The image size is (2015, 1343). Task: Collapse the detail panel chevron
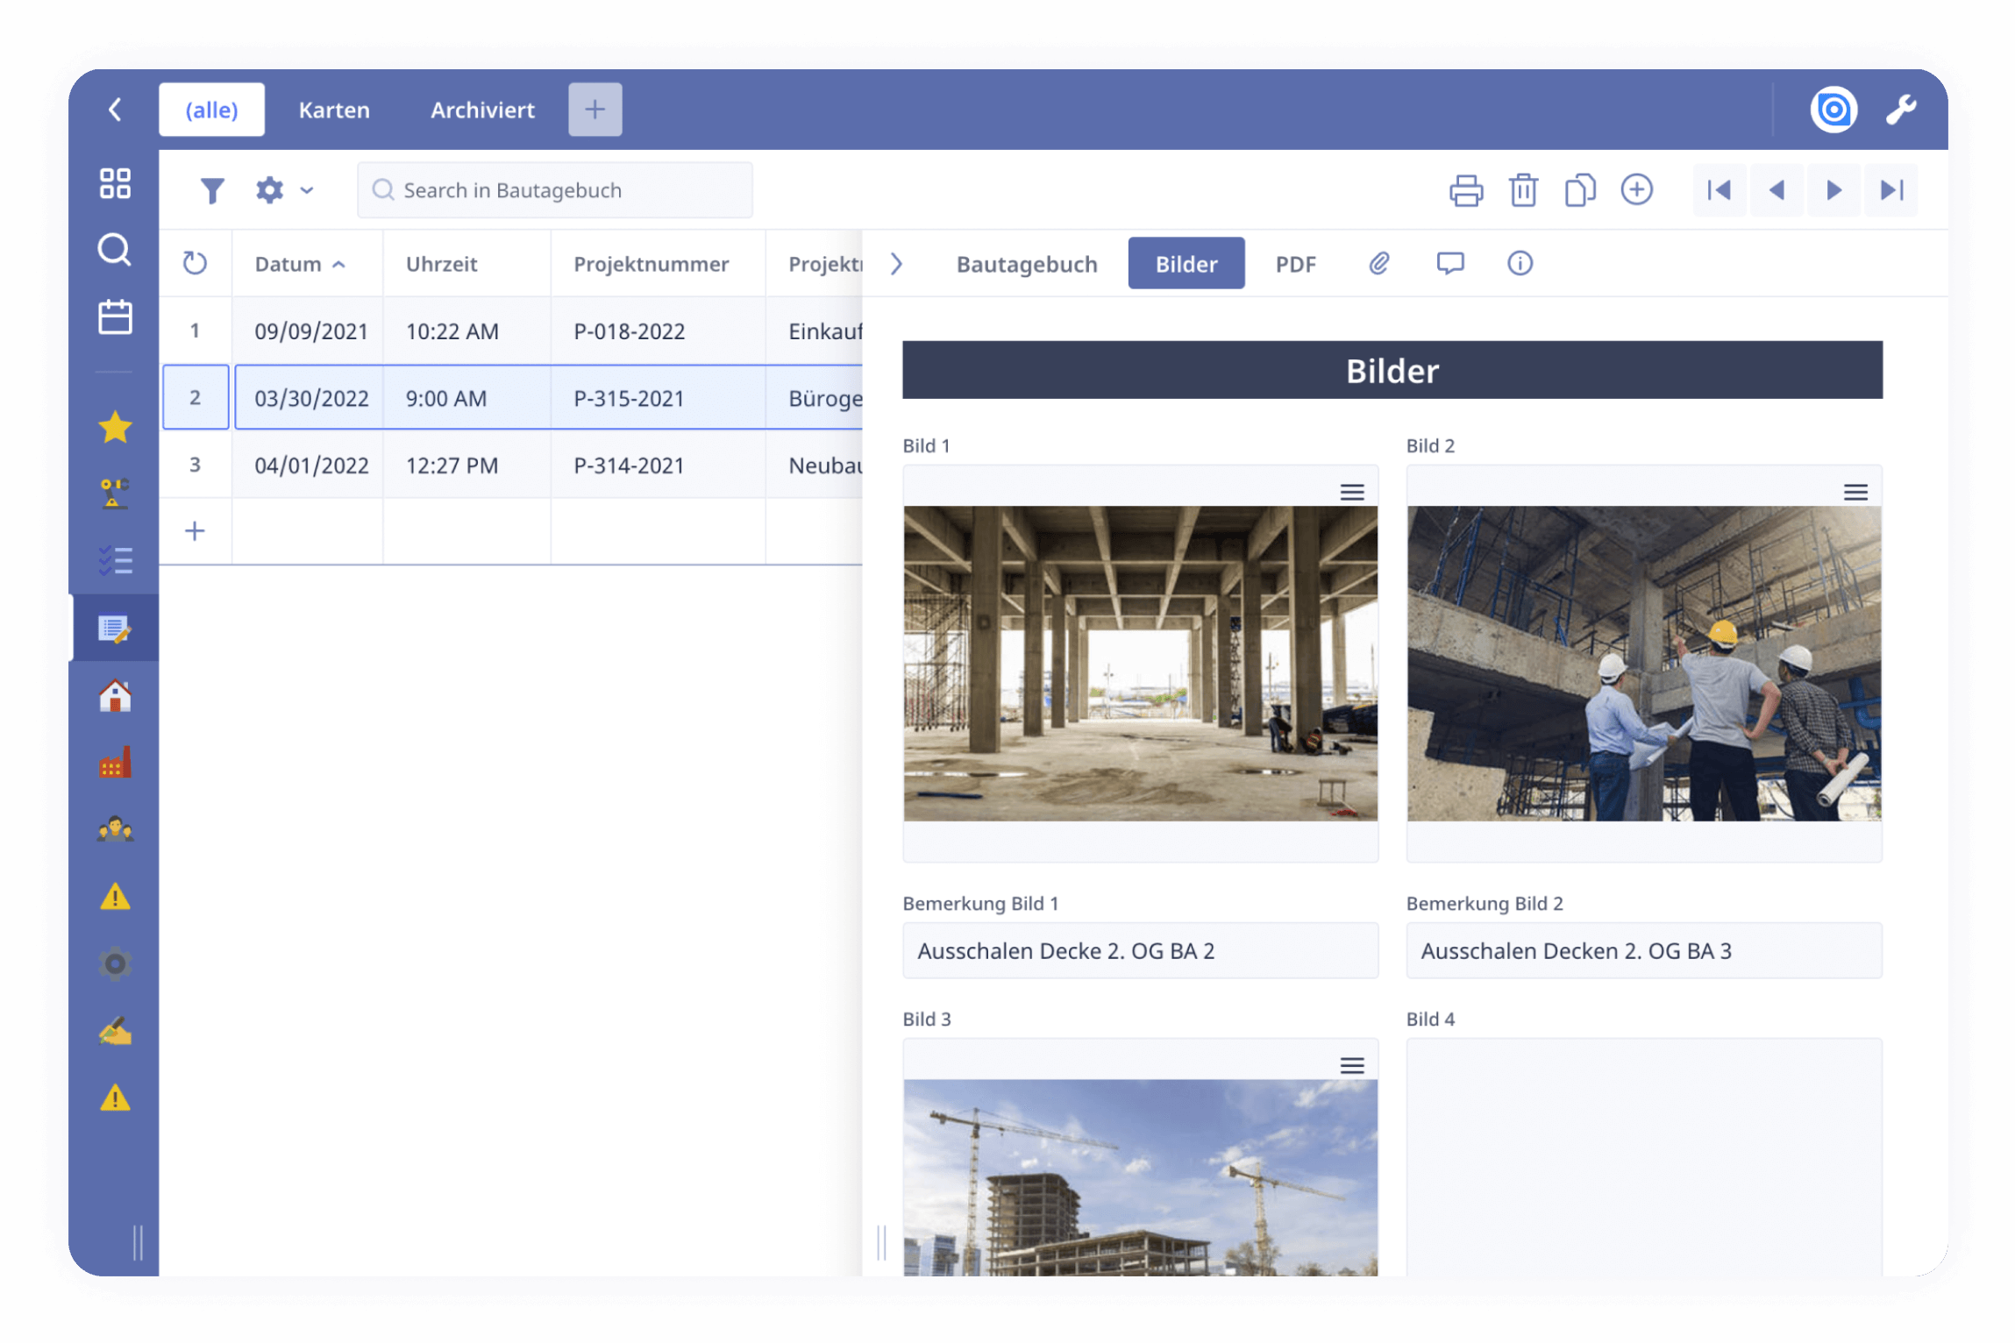(896, 264)
